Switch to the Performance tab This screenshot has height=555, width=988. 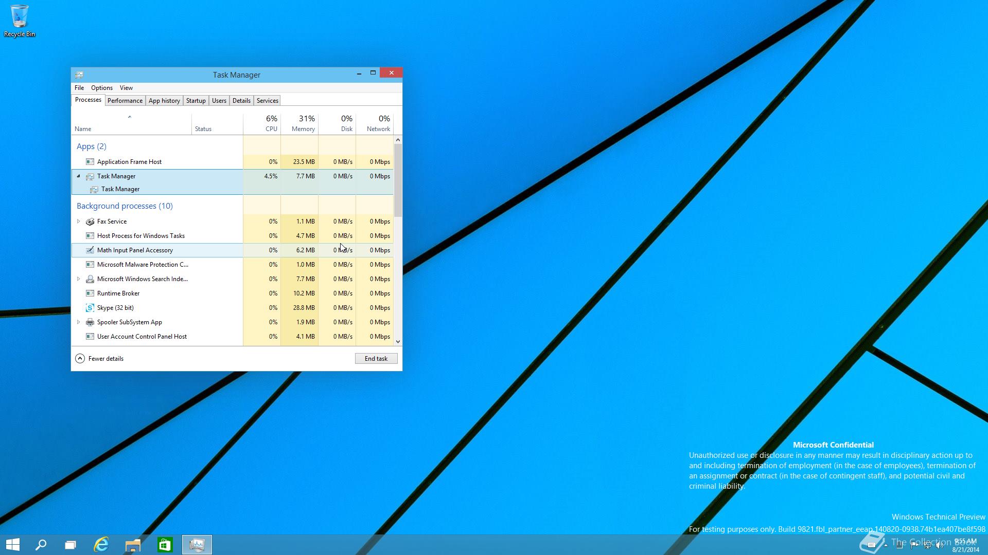coord(125,101)
